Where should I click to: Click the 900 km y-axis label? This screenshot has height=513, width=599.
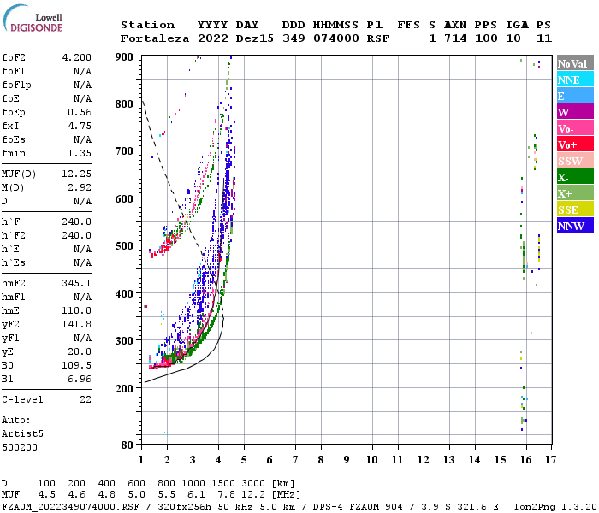(124, 57)
